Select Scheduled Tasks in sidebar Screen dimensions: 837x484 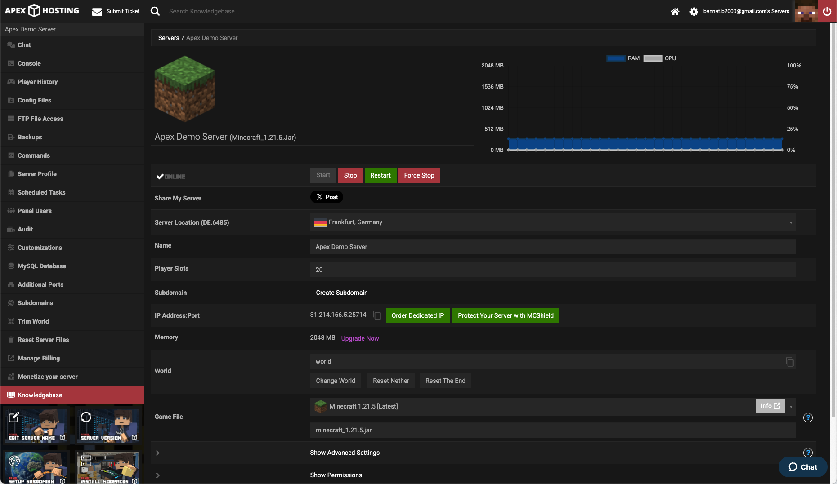41,192
